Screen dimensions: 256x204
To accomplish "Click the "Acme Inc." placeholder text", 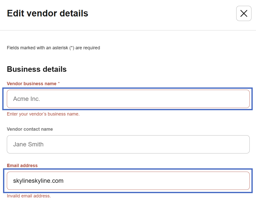I will coord(27,99).
